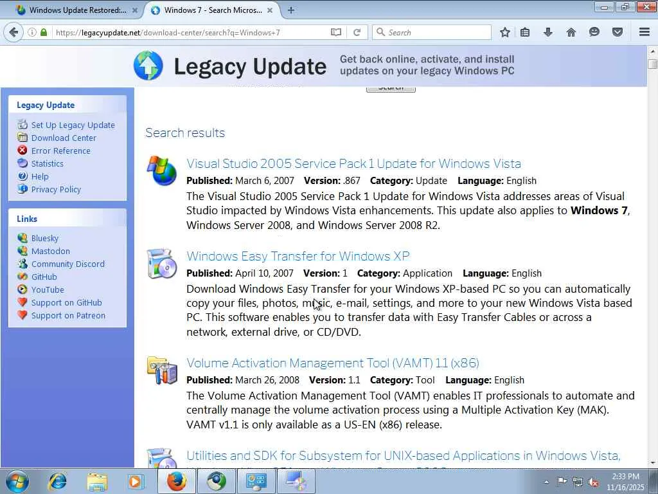658x494 pixels.
Task: Click the muted volume tray icon
Action: point(594,482)
